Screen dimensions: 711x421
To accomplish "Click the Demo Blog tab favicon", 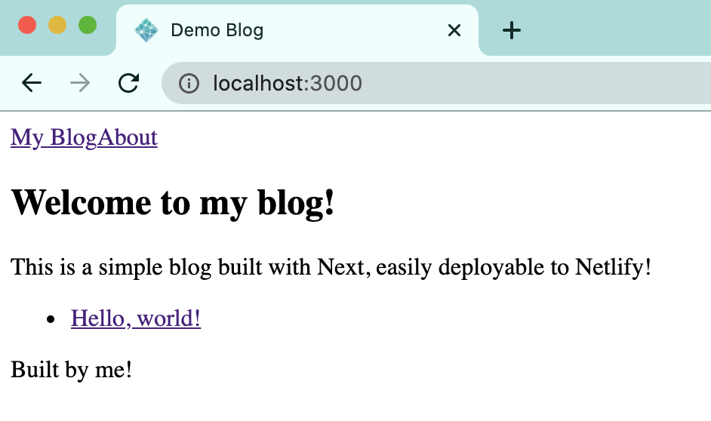I will (146, 30).
